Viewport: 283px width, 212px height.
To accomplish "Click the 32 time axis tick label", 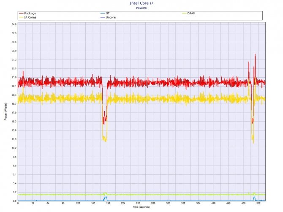I will tap(33, 203).
